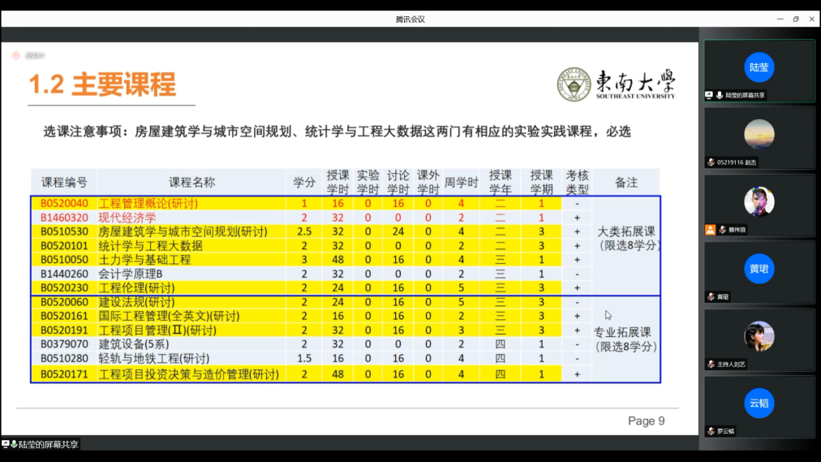Click course name 工程项目投资决策与造价管理(研讨)

[x=188, y=374]
